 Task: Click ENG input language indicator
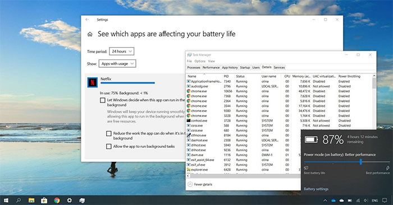pos(374,201)
